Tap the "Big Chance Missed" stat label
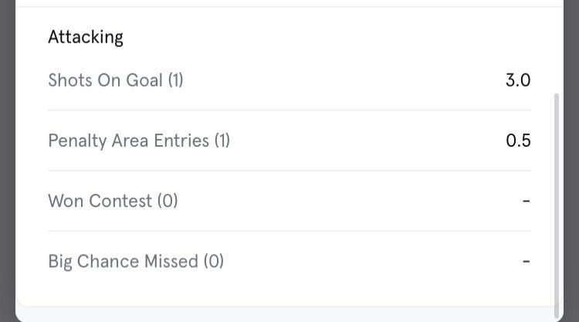Viewport: 579px width, 322px height. click(123, 261)
